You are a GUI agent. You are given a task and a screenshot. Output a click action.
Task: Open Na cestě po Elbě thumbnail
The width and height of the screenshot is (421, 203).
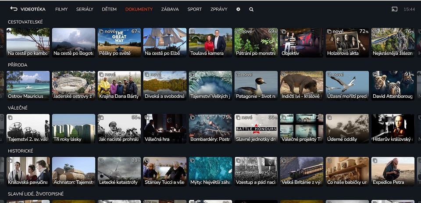[165, 43]
